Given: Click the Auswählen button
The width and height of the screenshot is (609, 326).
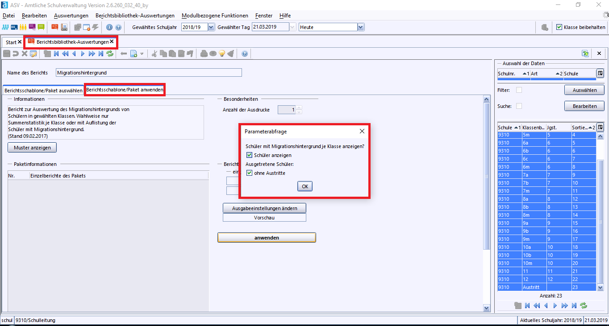Looking at the screenshot, I should [x=584, y=90].
